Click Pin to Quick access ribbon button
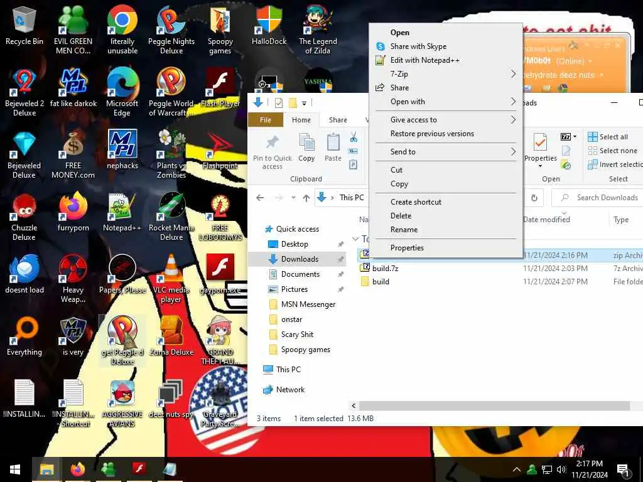Screen dimensions: 643x482 tap(273, 152)
